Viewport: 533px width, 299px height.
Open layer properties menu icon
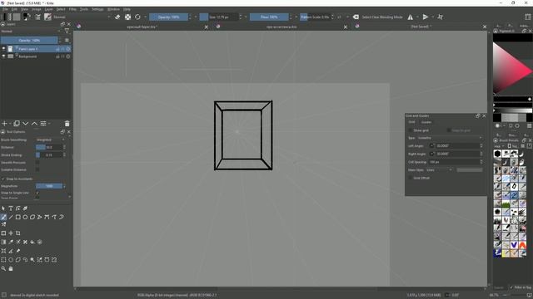43,124
